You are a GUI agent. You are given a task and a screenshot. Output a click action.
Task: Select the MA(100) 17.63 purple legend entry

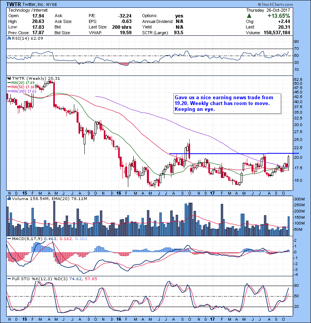[22, 91]
